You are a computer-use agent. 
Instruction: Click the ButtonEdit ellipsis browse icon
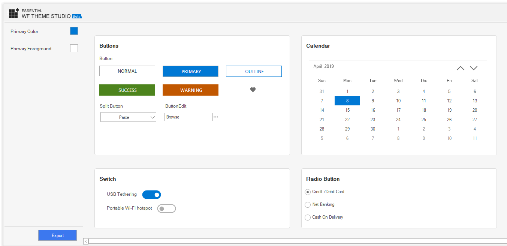216,117
